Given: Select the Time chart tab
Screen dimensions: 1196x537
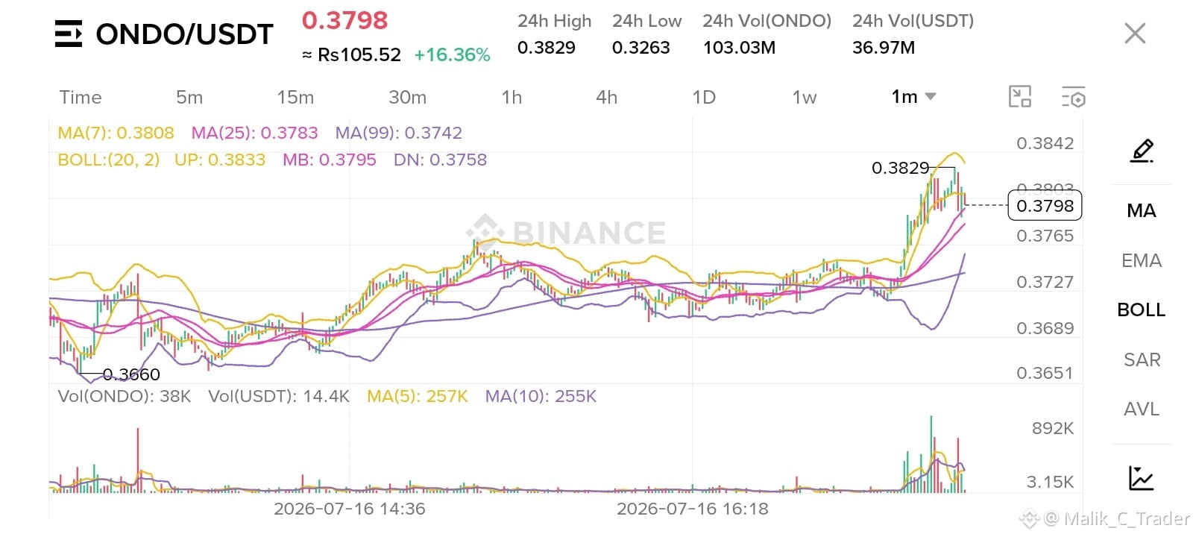Looking at the screenshot, I should (x=81, y=97).
